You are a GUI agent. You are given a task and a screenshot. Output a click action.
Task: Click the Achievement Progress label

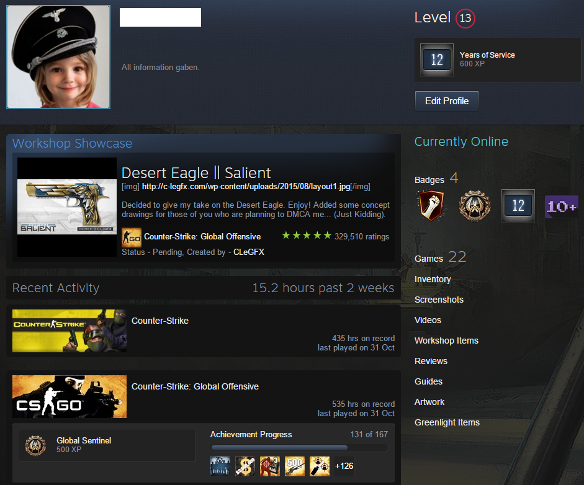click(251, 434)
